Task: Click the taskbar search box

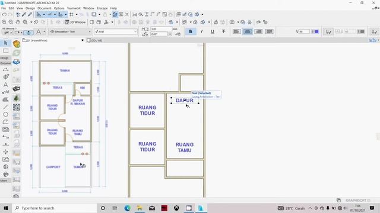Action: pos(55,208)
